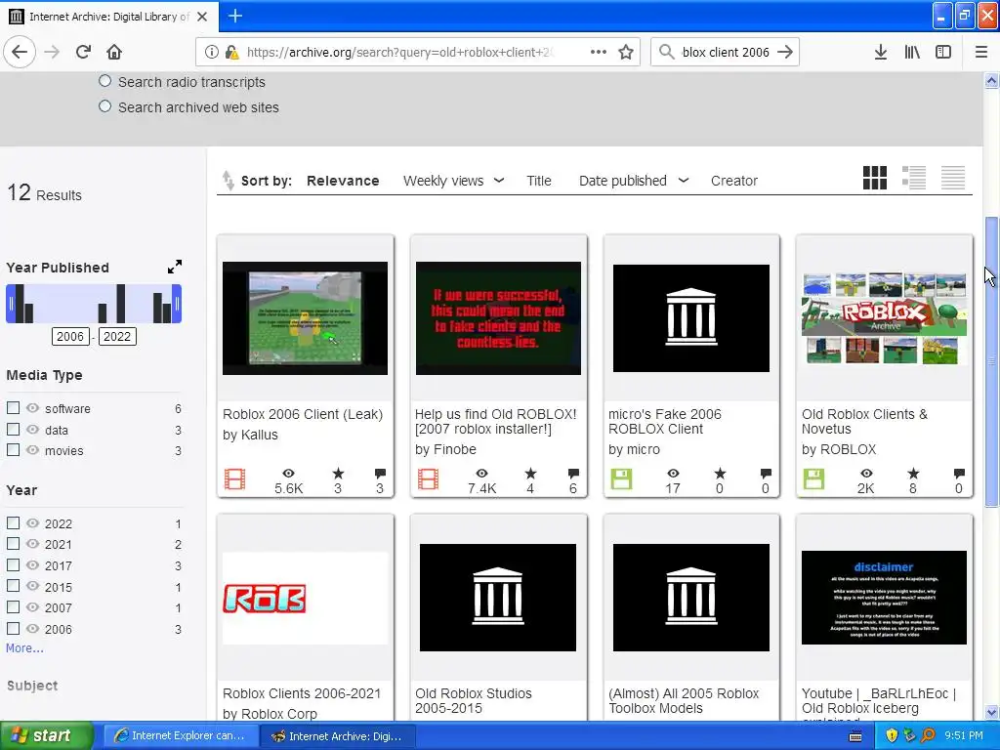The height and width of the screenshot is (750, 1000).
Task: Click the views eye icon on the Help us find Old ROBLOX card
Action: tap(481, 474)
